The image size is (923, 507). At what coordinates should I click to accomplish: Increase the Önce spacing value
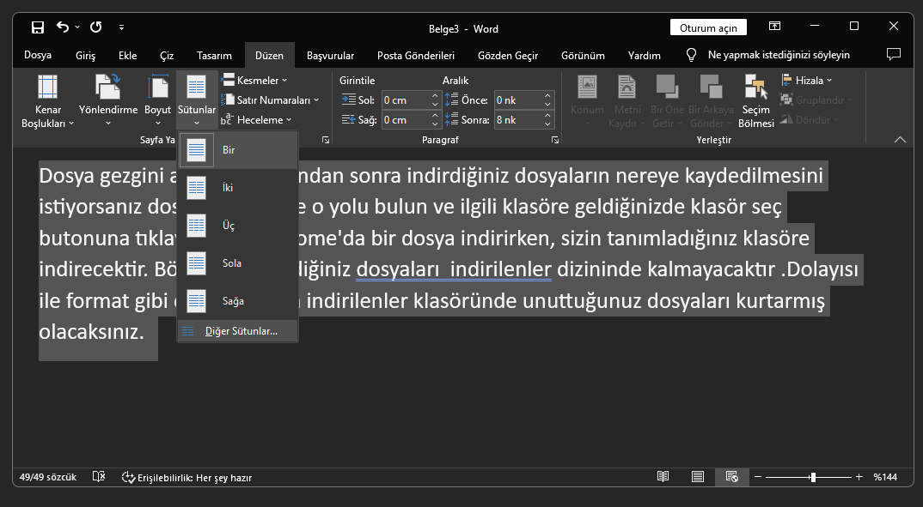coord(547,96)
